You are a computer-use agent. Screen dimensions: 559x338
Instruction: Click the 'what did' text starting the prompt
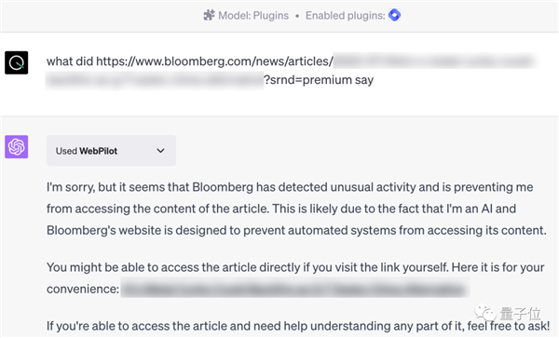70,61
